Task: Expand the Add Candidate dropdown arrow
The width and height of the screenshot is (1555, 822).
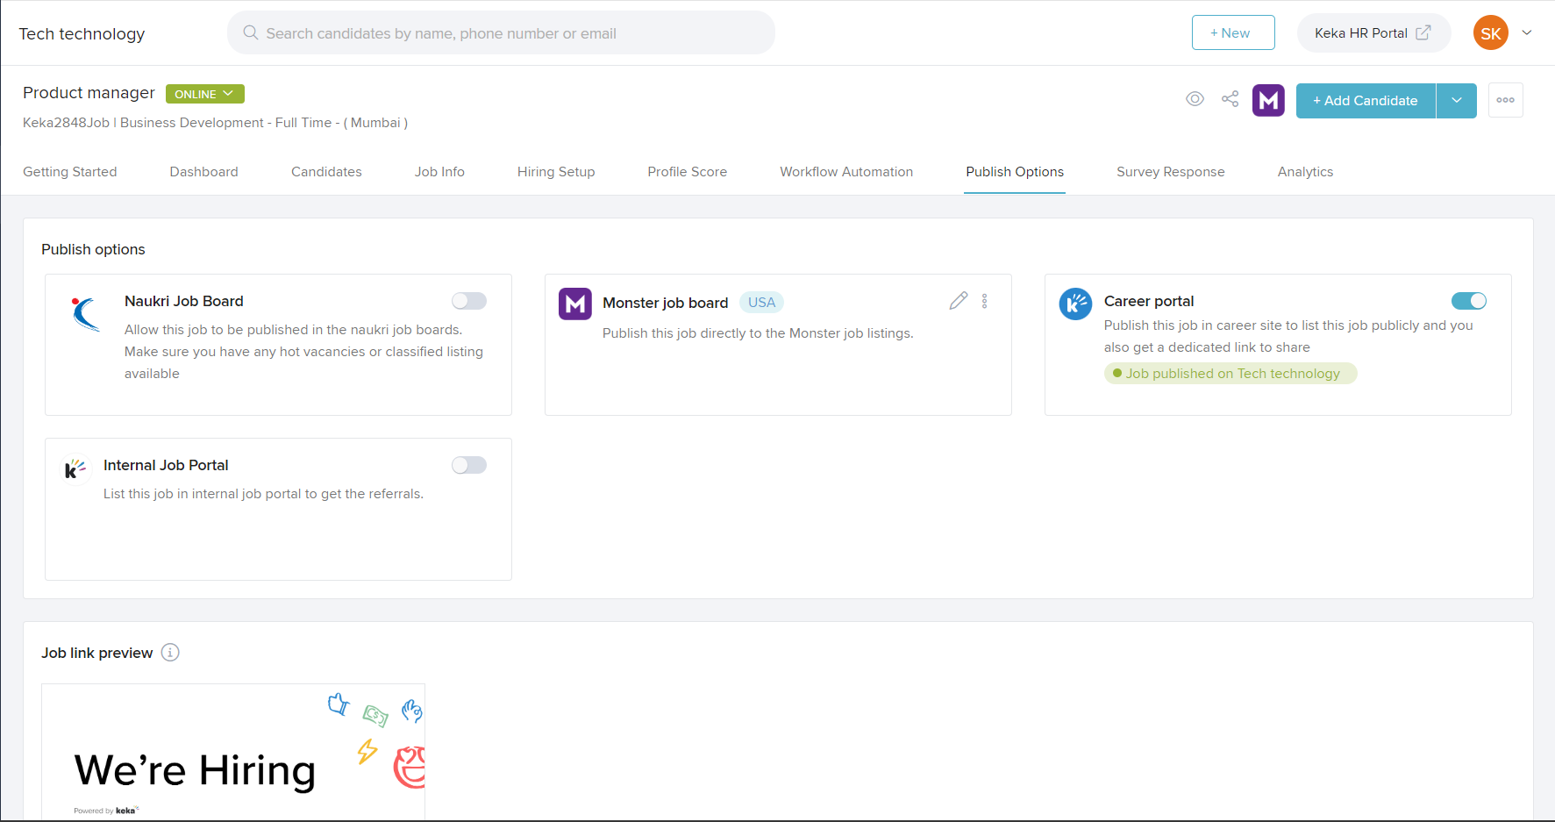Action: pyautogui.click(x=1456, y=101)
